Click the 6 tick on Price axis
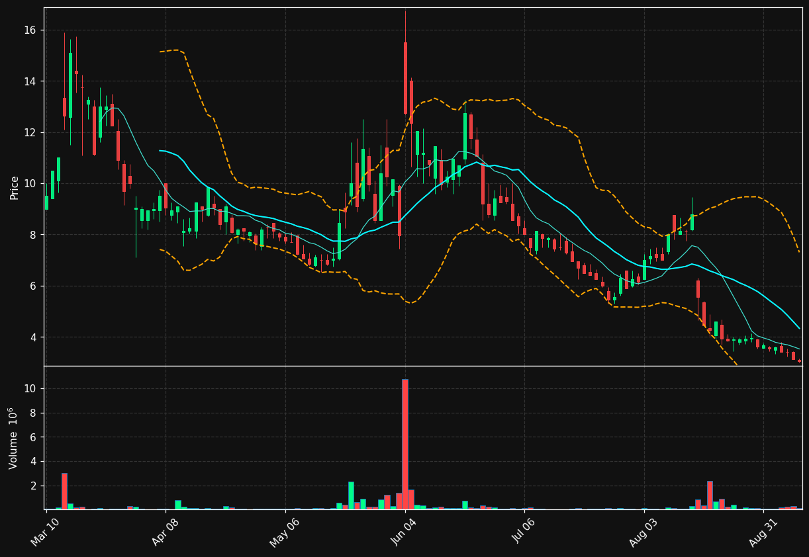Viewport: 809px width, 557px height. [34, 286]
